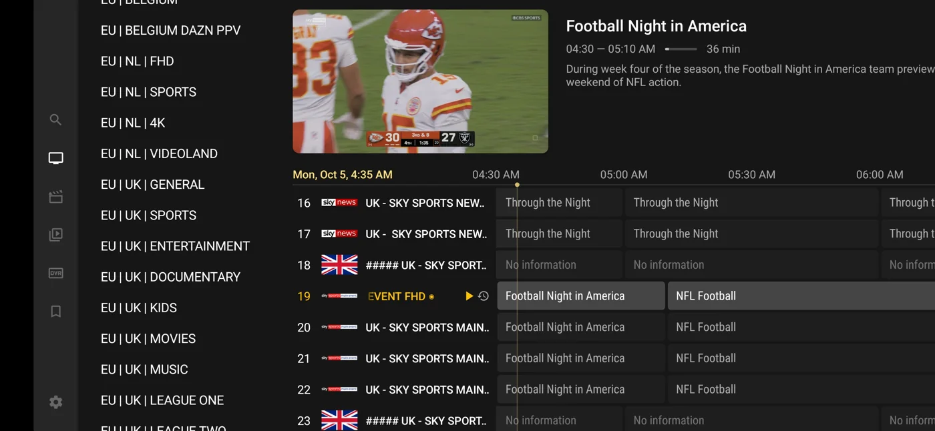This screenshot has height=431, width=935.
Task: Select EU | NL | FHD group
Action: point(137,61)
